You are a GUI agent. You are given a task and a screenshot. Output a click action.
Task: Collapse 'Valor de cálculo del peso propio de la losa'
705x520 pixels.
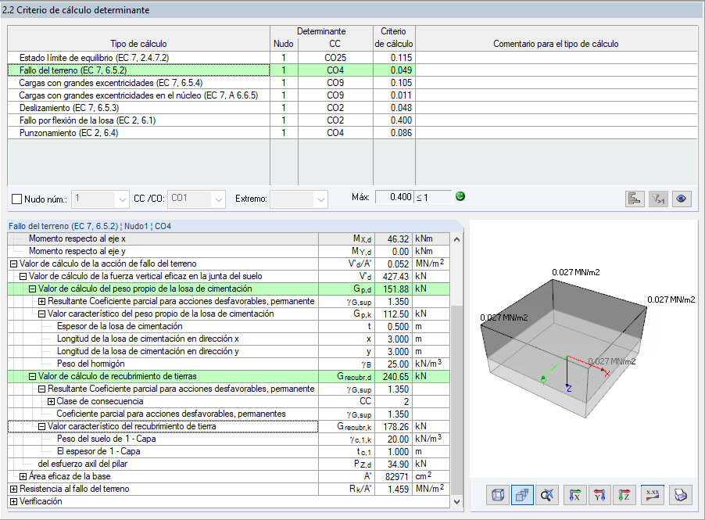point(32,289)
